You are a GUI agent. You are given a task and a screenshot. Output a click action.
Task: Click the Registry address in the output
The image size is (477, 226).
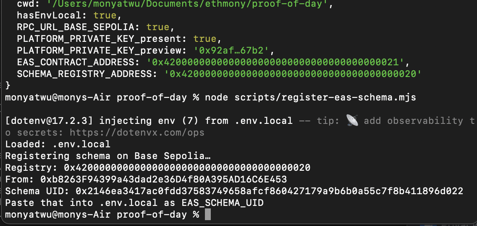coord(187,168)
